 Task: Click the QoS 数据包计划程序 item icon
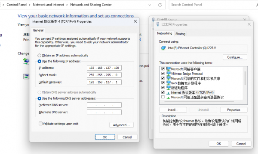click(x=168, y=83)
